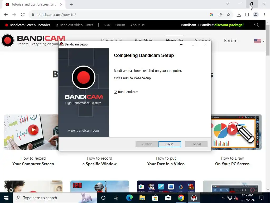Play How to Draw On Your PC Screen video
Screen dimensions: 270x203
coord(233,130)
